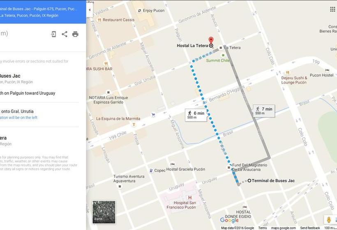Screen dimensions: 337x230
Task: Click the Copec gas station icon
Action: point(151,170)
